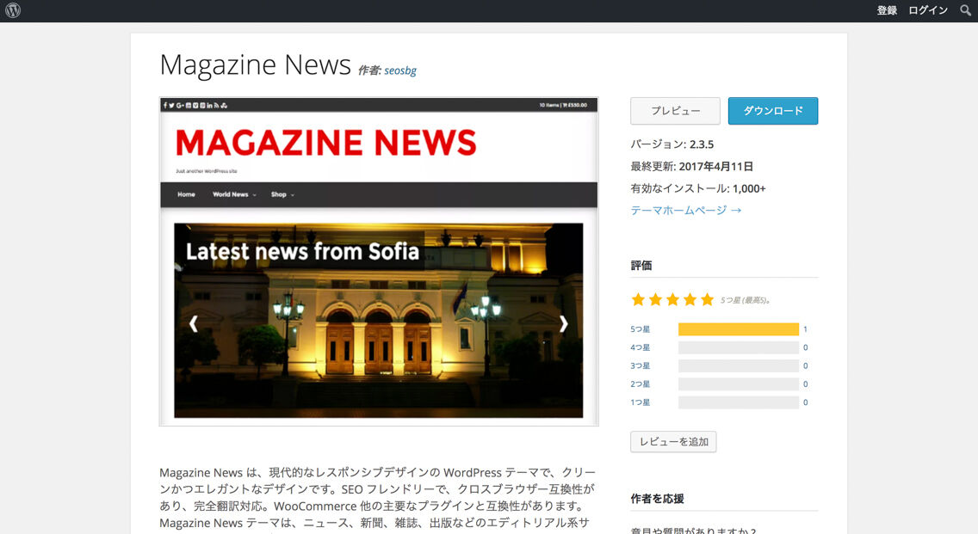
Task: Click the Twitter icon in theme screenshot
Action: (x=171, y=105)
